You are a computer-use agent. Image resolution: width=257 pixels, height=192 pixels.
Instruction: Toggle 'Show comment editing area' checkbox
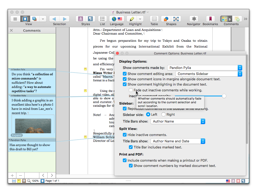[x=125, y=74]
